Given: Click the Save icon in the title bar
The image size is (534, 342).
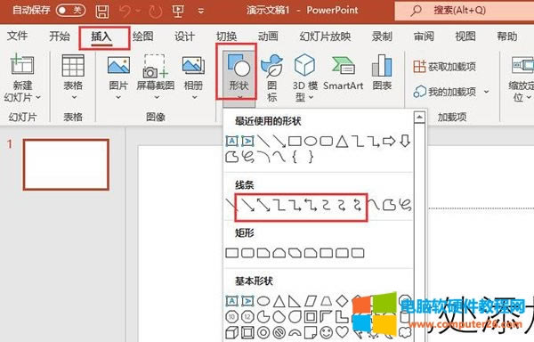Looking at the screenshot, I should point(102,12).
